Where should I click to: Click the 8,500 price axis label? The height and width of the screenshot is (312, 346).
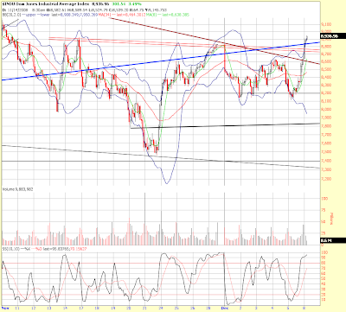point(326,69)
